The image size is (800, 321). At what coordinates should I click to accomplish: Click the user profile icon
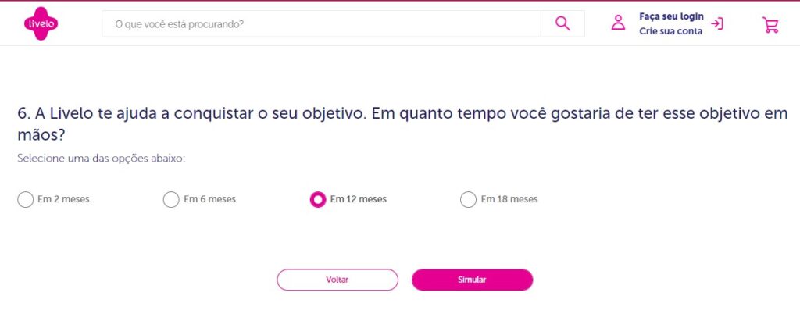618,23
